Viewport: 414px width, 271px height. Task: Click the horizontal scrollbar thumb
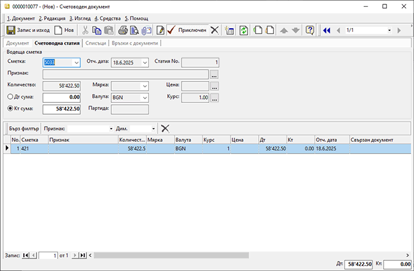pyautogui.click(x=171, y=255)
